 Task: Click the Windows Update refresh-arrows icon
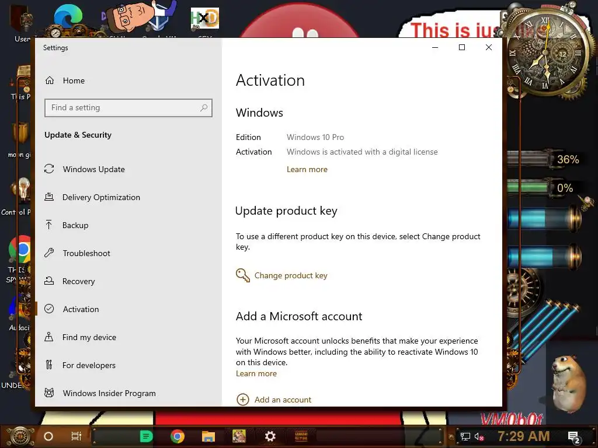coord(49,169)
